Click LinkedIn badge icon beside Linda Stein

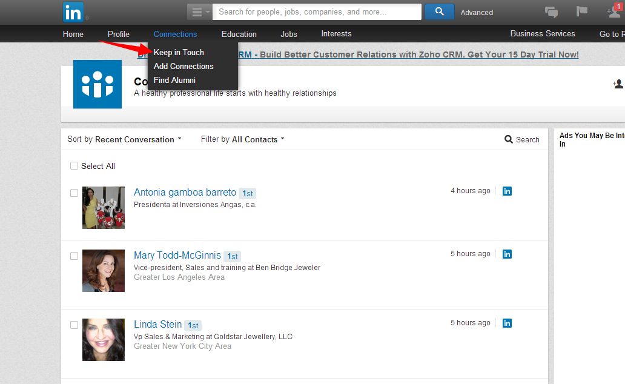pos(508,323)
